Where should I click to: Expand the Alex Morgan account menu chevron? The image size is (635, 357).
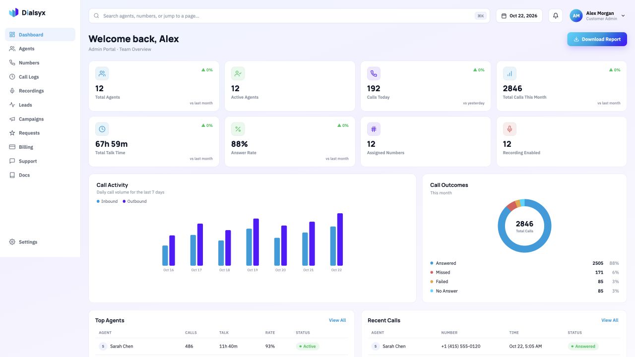pyautogui.click(x=624, y=16)
